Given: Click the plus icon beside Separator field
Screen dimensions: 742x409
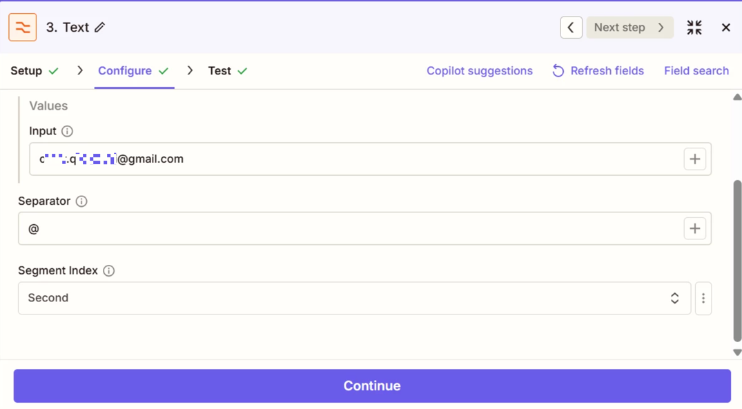Looking at the screenshot, I should (x=694, y=228).
